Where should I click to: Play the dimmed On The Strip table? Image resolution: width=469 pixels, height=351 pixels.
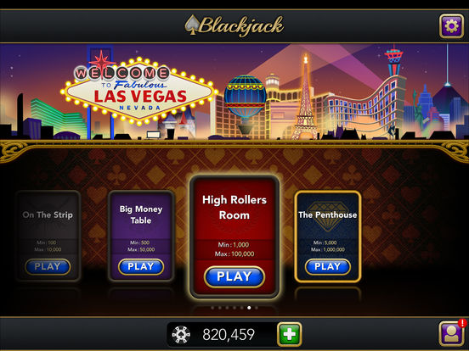[x=48, y=266]
